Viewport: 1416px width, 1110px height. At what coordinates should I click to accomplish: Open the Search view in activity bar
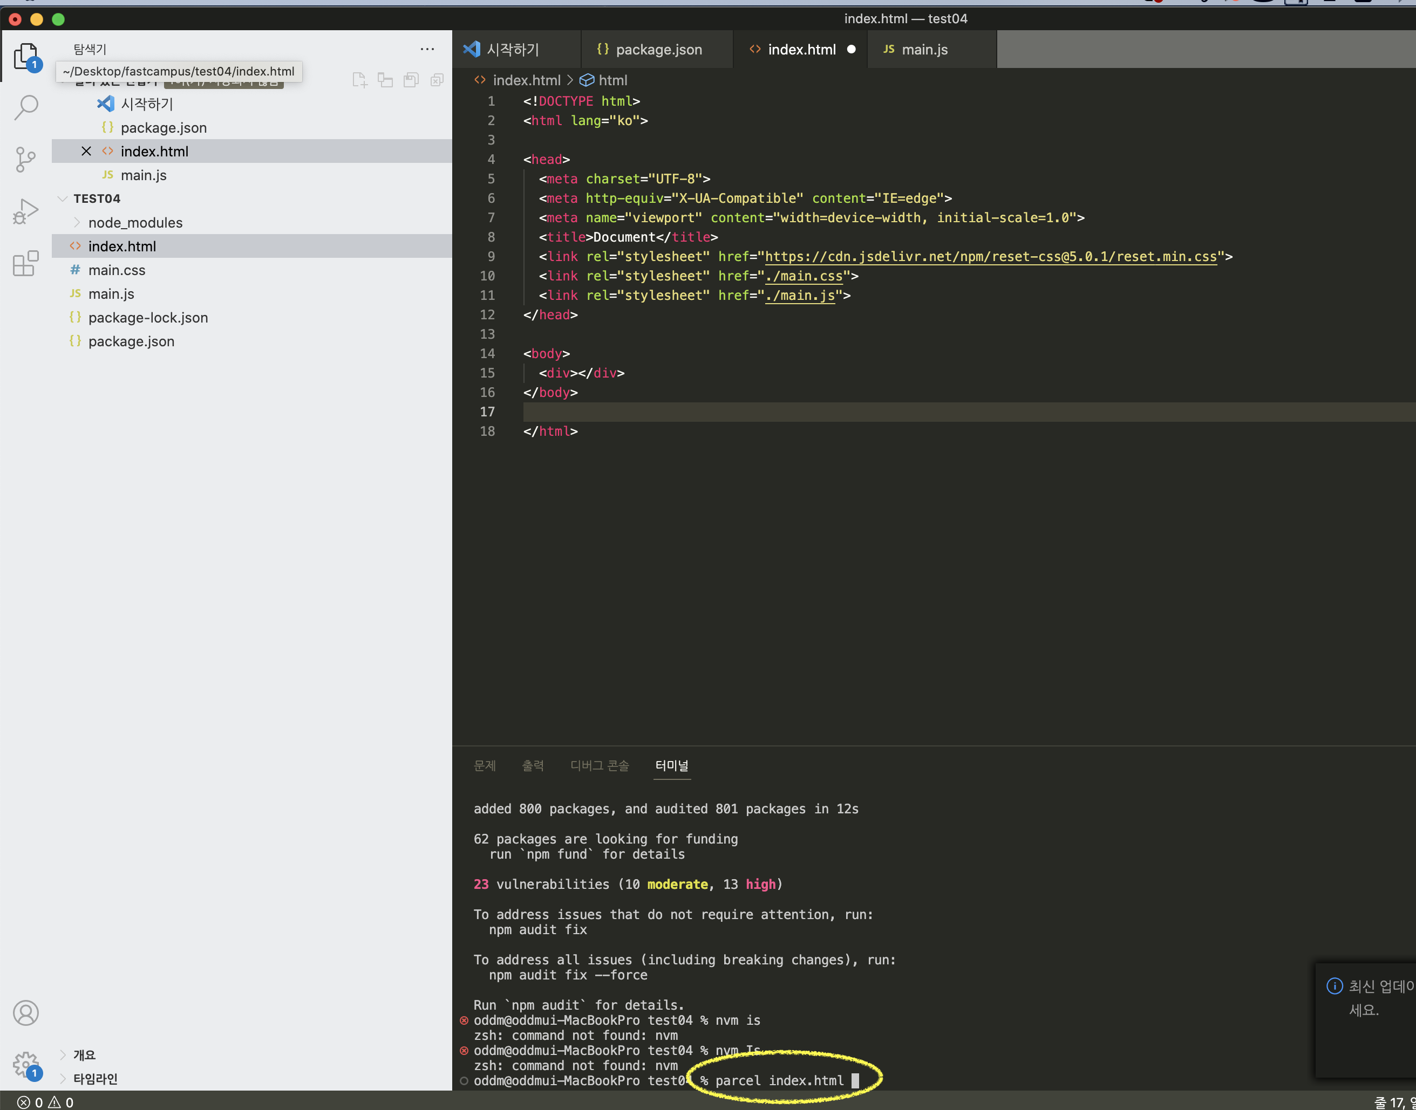pos(26,107)
